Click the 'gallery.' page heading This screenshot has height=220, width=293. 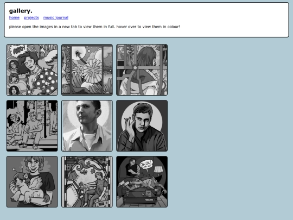(21, 11)
